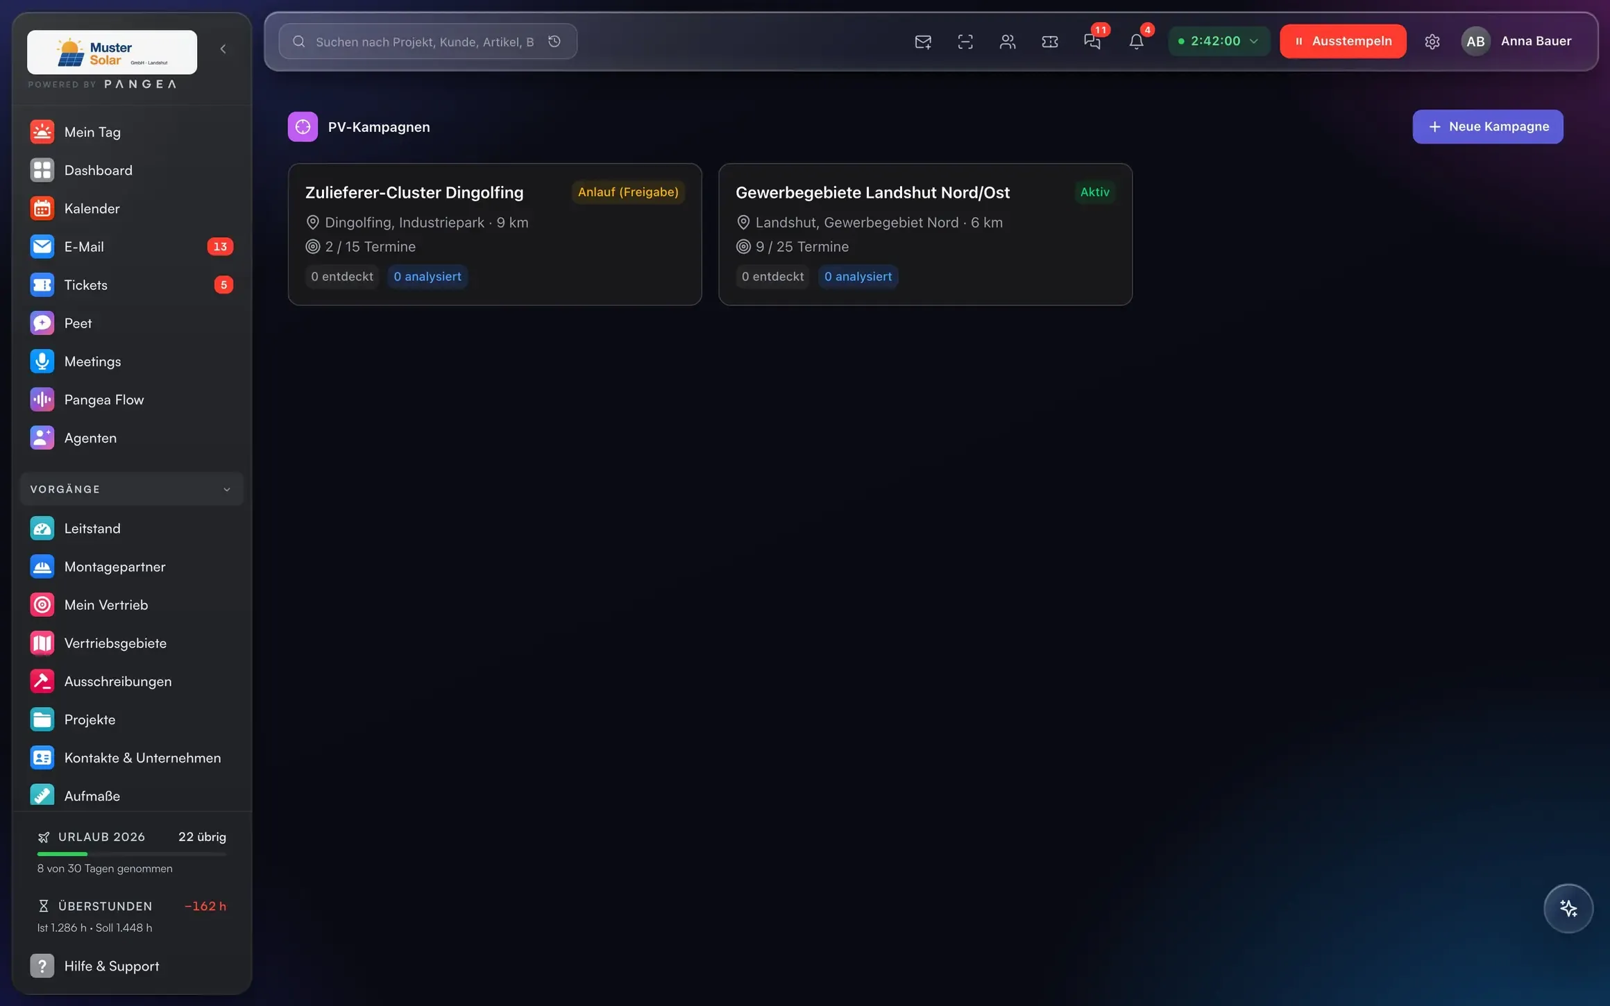The height and width of the screenshot is (1006, 1610).
Task: Open Leitstand
Action: [x=131, y=528]
